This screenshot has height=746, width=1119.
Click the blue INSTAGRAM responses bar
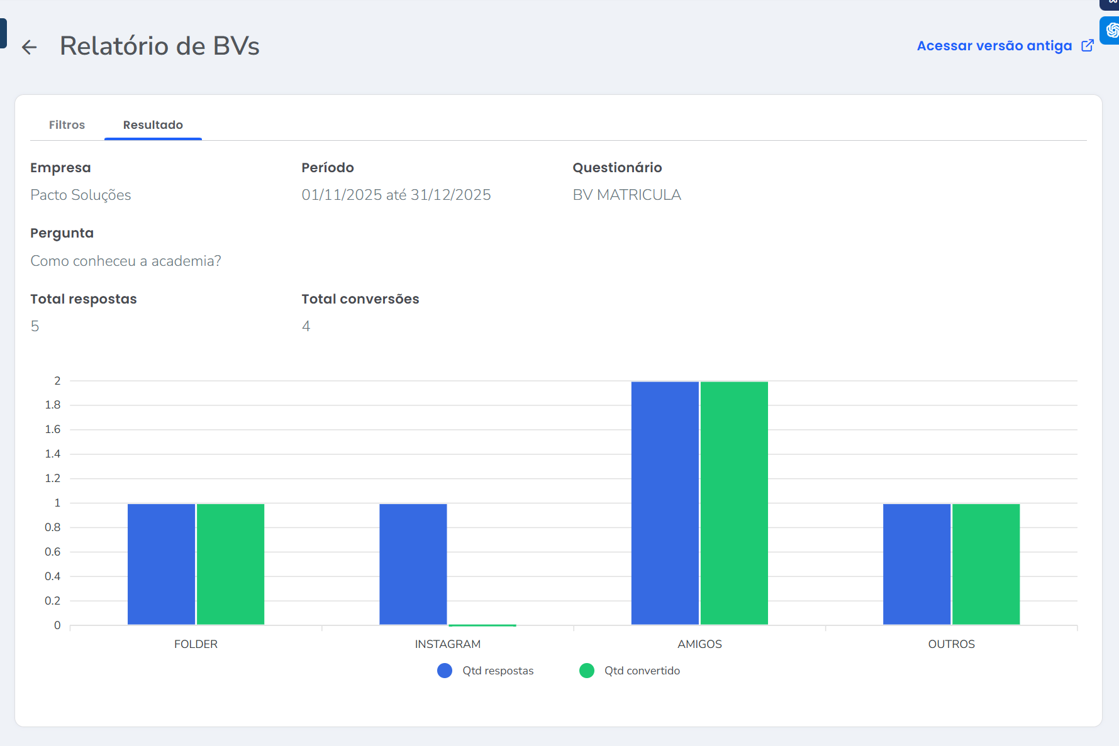[413, 564]
